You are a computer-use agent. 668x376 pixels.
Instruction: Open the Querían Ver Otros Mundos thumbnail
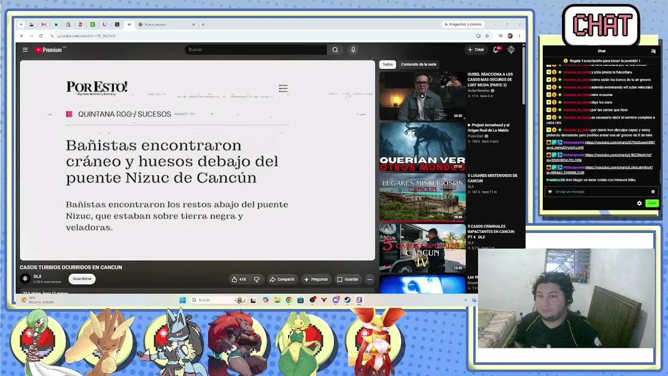coord(422,147)
